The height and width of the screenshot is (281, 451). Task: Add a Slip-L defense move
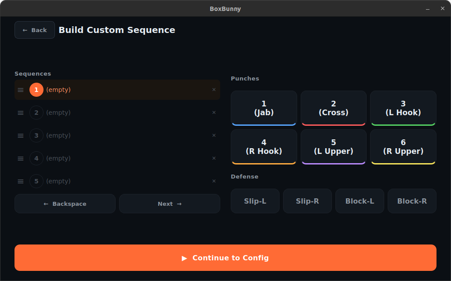[x=255, y=201]
